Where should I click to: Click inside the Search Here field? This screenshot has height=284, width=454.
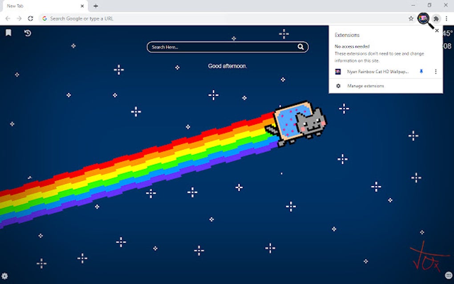[x=214, y=47]
